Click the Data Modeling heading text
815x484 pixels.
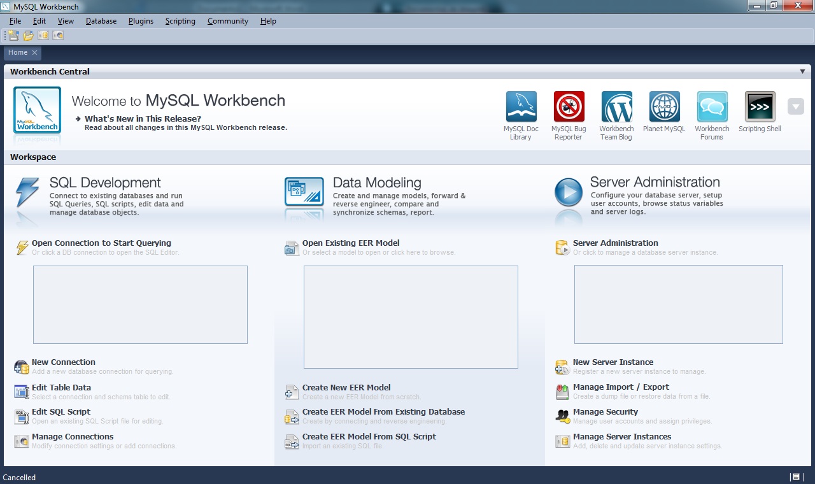[377, 183]
